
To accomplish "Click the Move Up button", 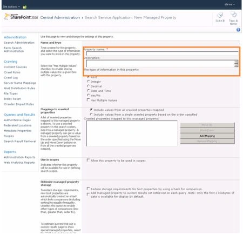I will pos(207,125).
